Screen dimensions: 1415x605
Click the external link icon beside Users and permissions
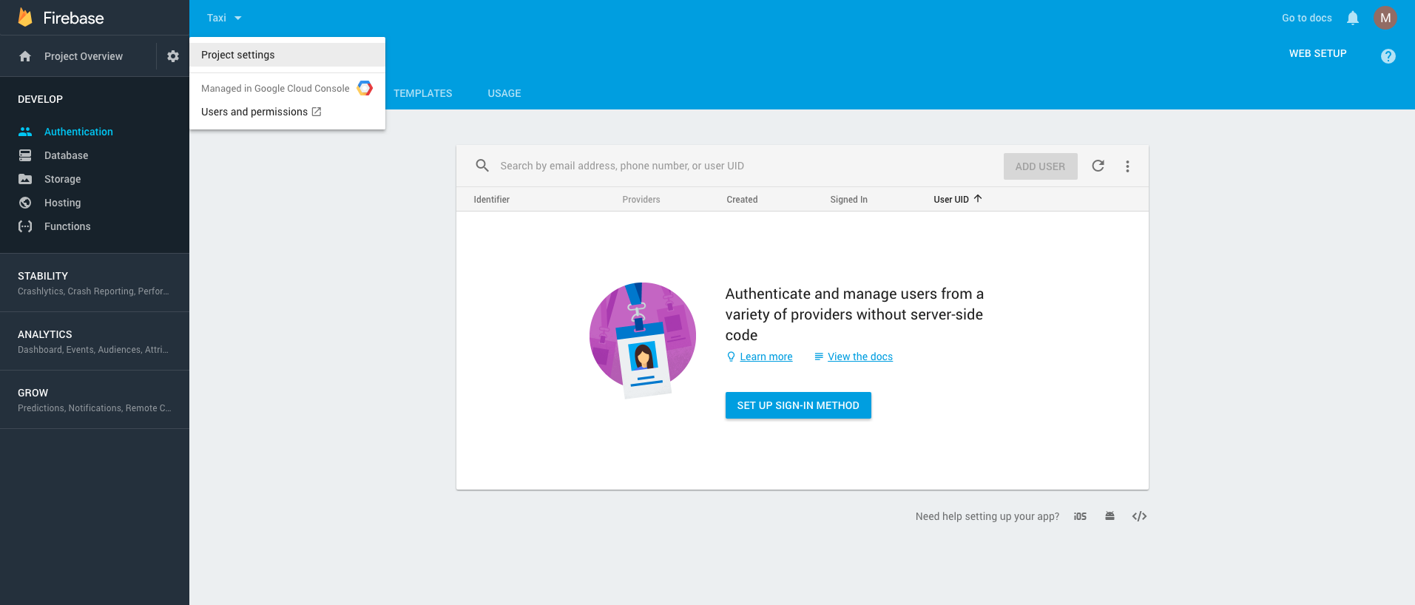click(317, 112)
